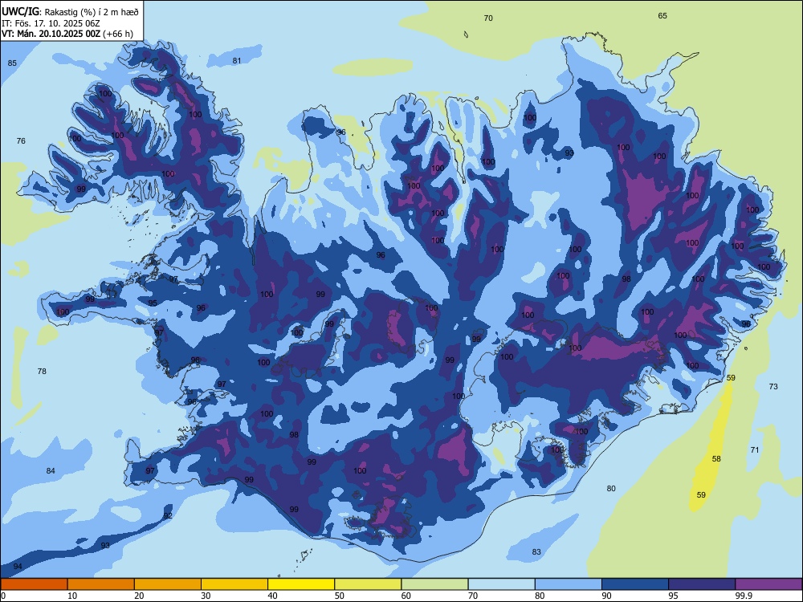Click the title text 'Rakastig (%) í 2 m hæð'
The height and width of the screenshot is (602, 803).
[x=92, y=12]
